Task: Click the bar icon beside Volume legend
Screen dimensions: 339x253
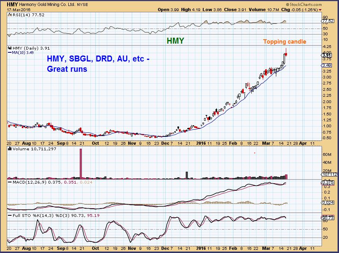Action: point(10,149)
